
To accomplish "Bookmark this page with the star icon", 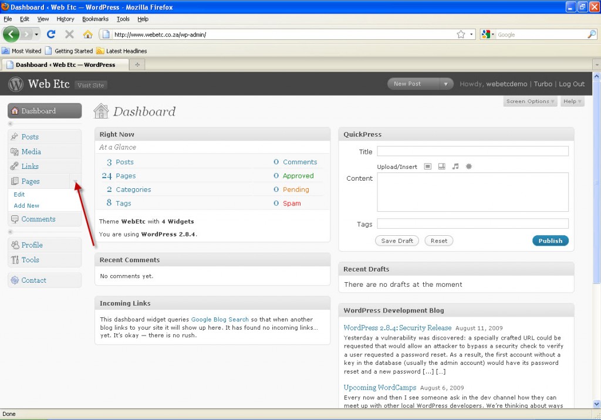I will 461,35.
